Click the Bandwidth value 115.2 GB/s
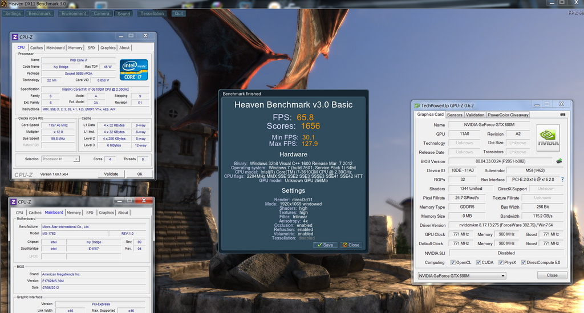584x313 pixels. coord(543,216)
